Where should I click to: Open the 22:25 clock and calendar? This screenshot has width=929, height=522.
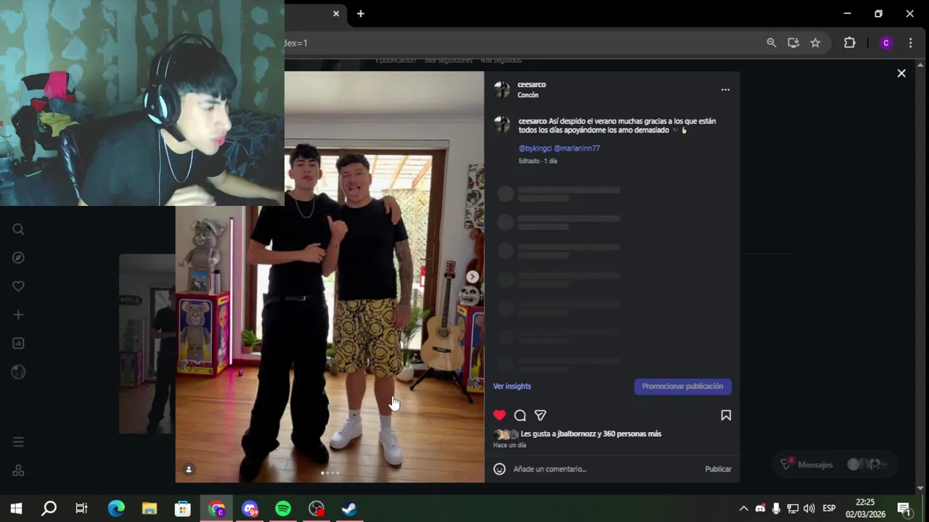click(x=865, y=508)
